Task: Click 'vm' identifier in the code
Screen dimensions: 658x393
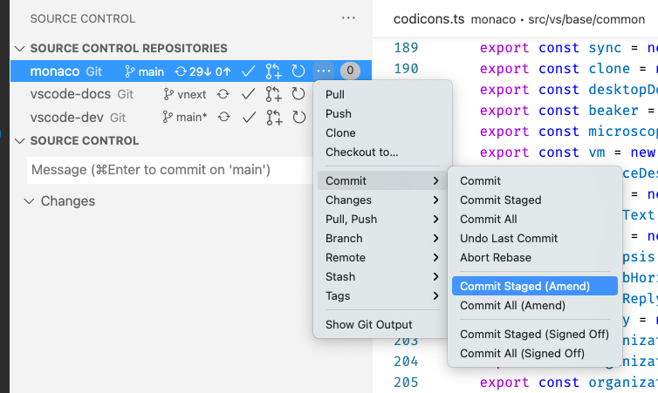Action: coord(596,152)
